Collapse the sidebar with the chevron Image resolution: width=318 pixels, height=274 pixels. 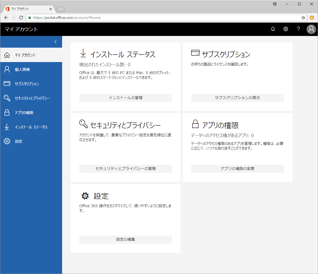click(55, 42)
